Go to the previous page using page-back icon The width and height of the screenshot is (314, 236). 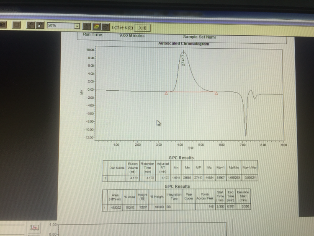click(31, 25)
